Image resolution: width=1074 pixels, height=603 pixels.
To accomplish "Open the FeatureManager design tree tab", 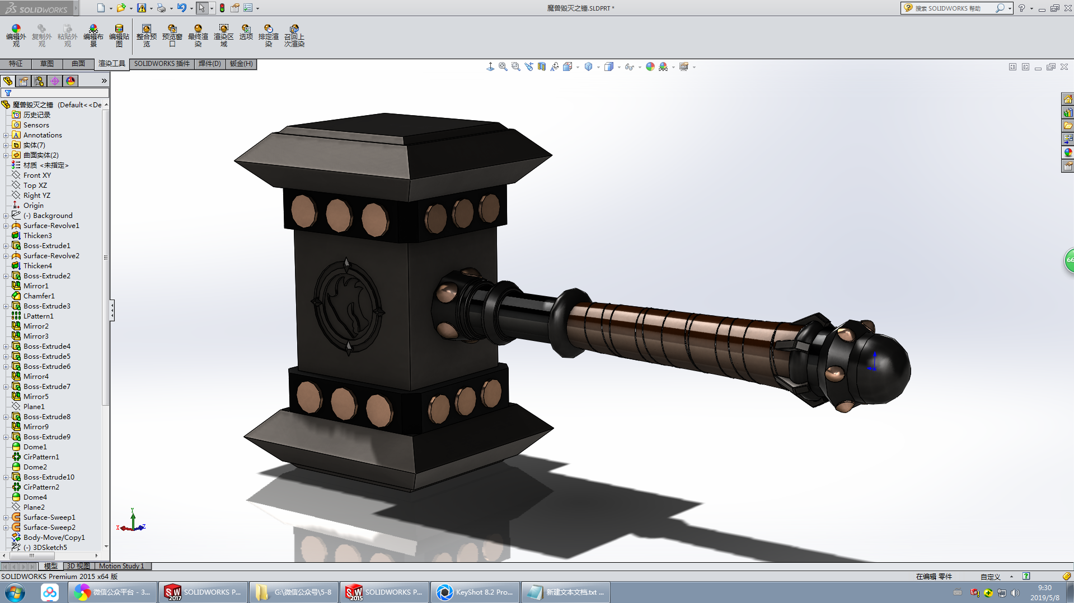I will coord(8,81).
